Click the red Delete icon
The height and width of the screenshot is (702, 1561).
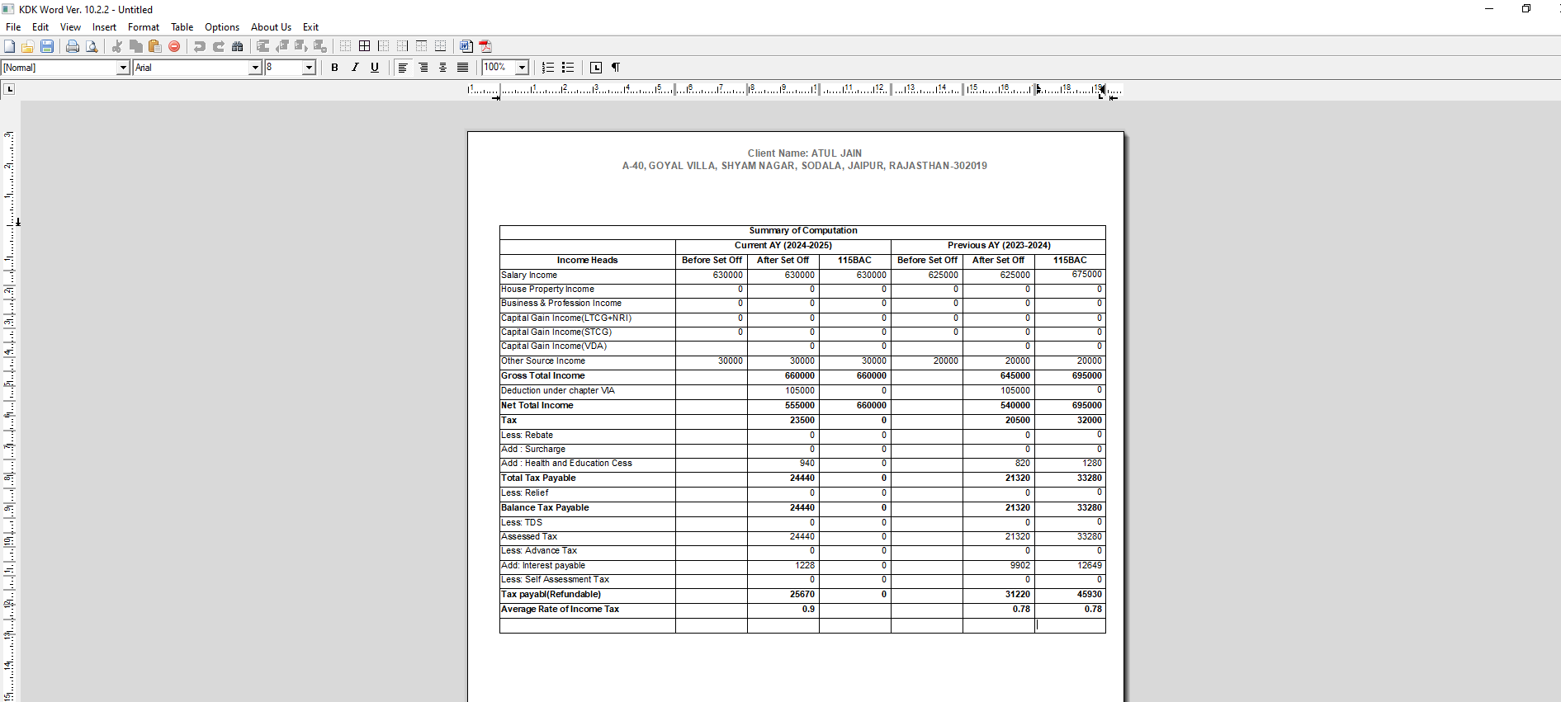click(174, 46)
